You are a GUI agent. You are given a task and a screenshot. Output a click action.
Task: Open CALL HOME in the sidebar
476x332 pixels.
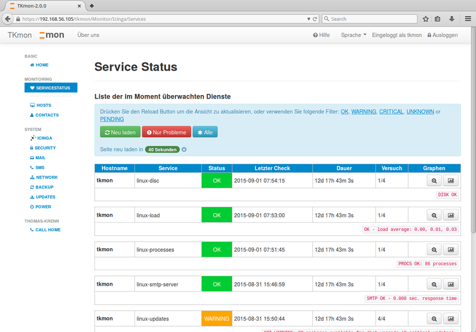[45, 230]
